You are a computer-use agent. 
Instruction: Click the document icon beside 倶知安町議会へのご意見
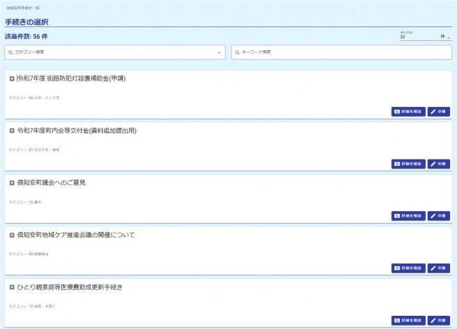[x=12, y=183]
